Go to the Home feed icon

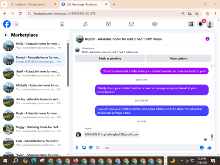(x=62, y=24)
